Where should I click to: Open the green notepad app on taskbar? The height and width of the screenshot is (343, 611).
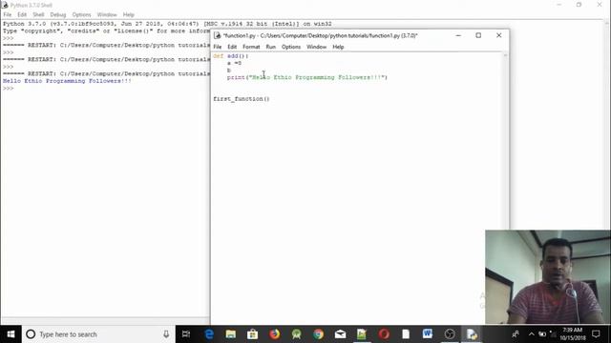[362, 334]
